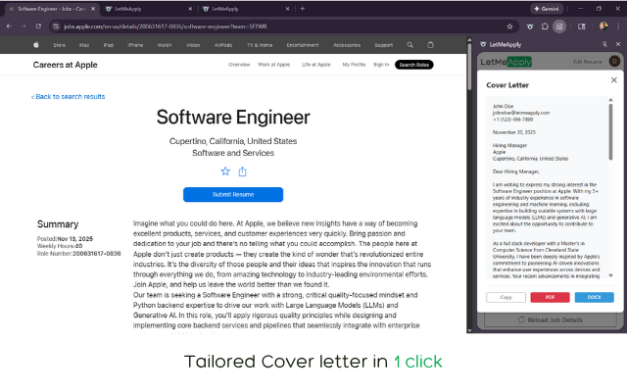Click the Apple logo in navigation bar
Screen dimensions: 627x392
pyautogui.click(x=36, y=45)
